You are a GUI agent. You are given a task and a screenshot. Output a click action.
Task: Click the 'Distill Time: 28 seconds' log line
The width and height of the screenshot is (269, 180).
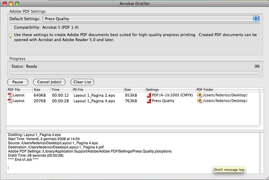(36, 155)
